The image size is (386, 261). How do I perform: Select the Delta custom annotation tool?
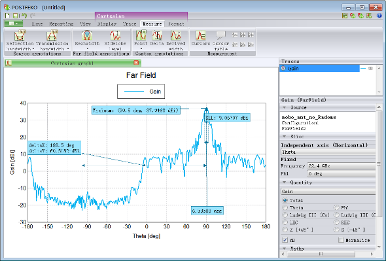tap(157, 35)
